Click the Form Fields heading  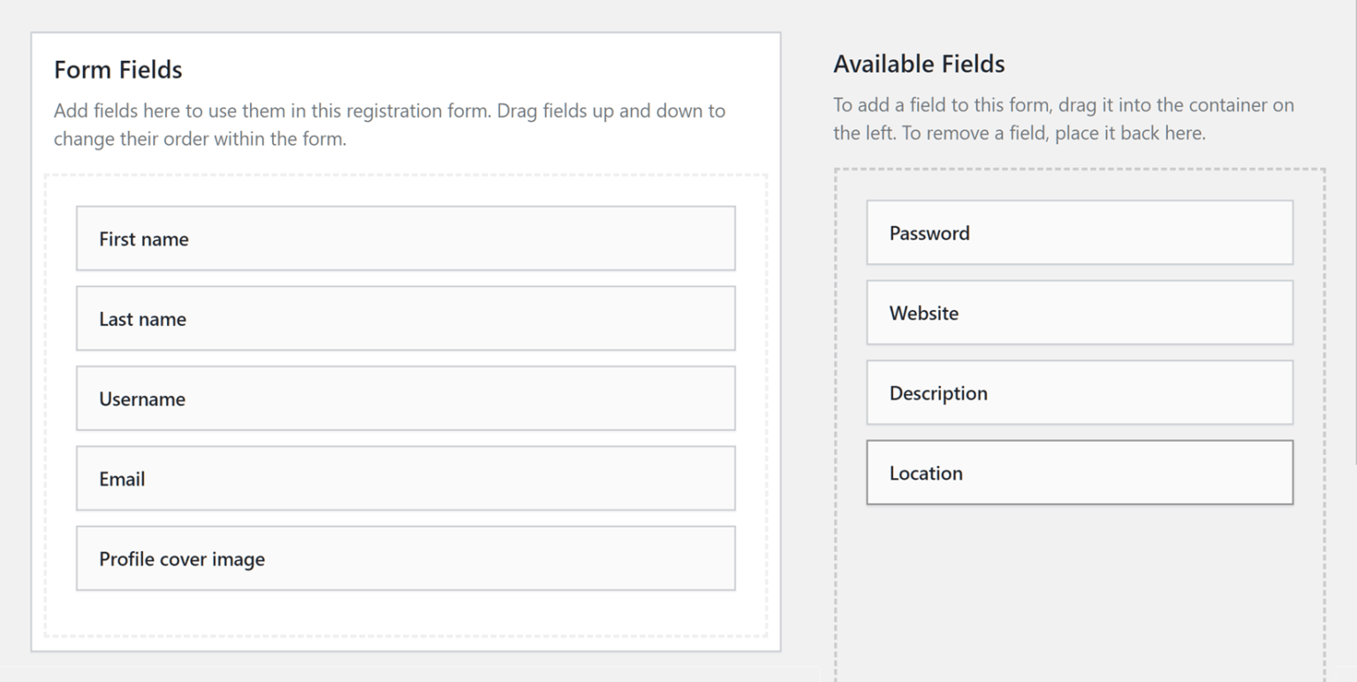tap(118, 70)
